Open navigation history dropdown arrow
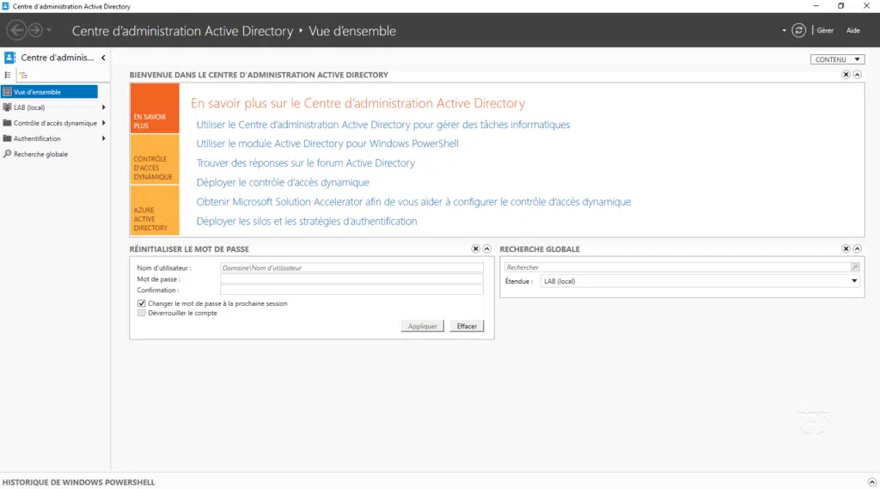880x489 pixels. [x=49, y=30]
